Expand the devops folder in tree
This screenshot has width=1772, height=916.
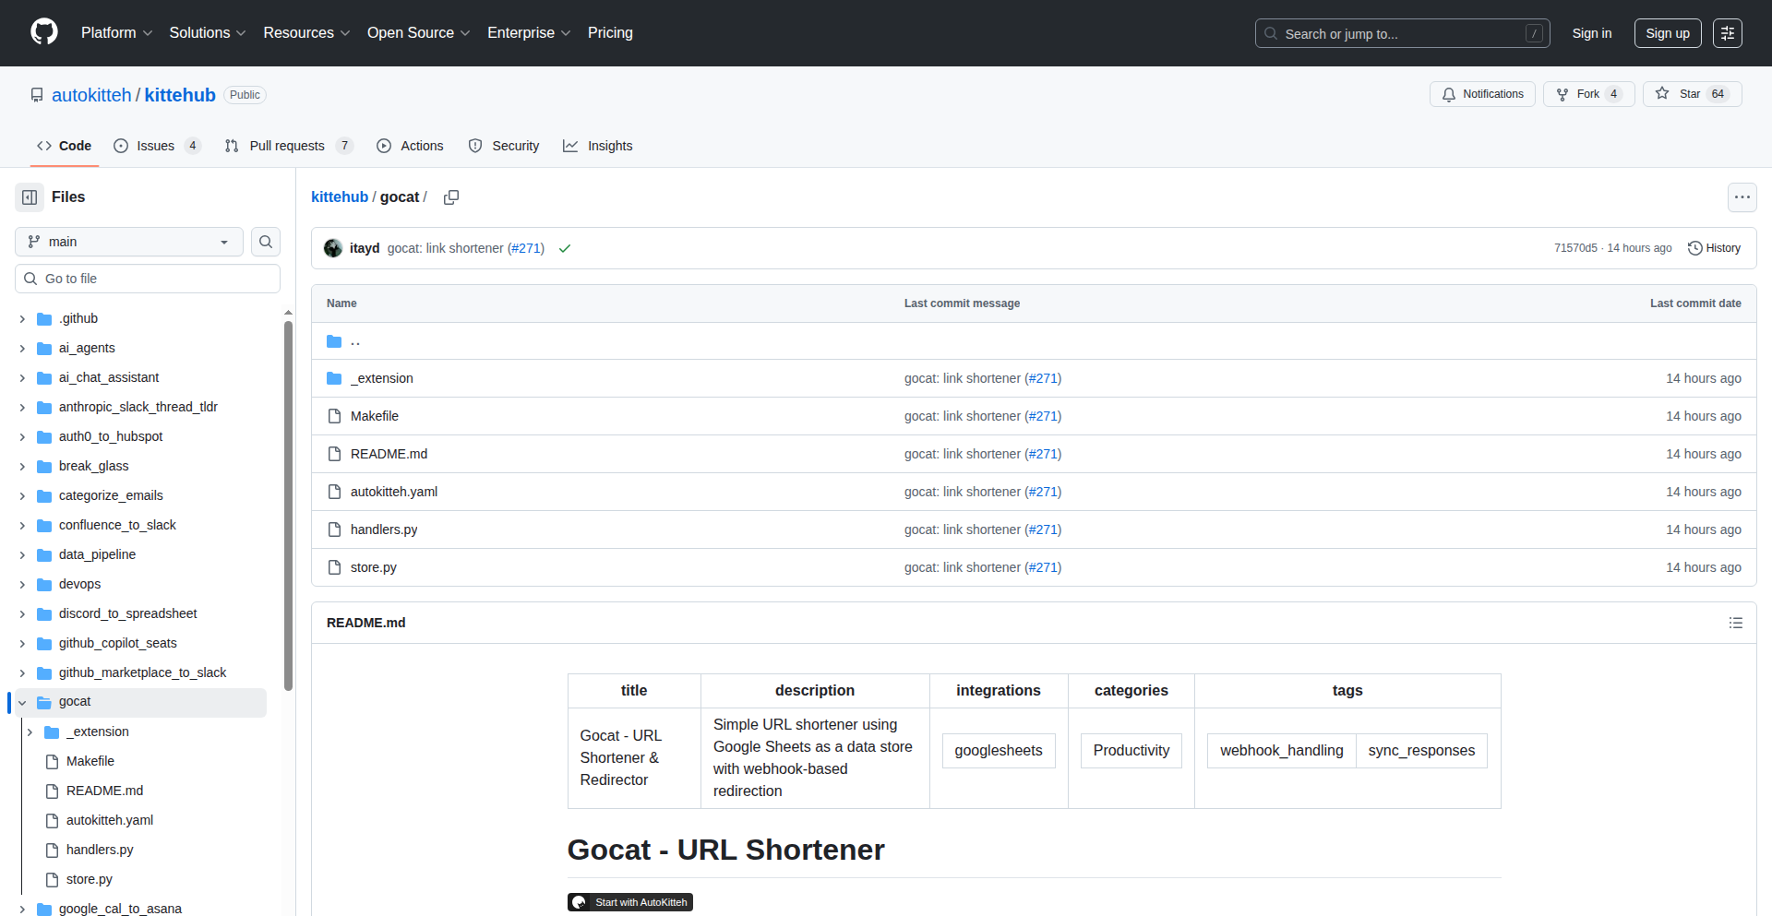(x=22, y=585)
